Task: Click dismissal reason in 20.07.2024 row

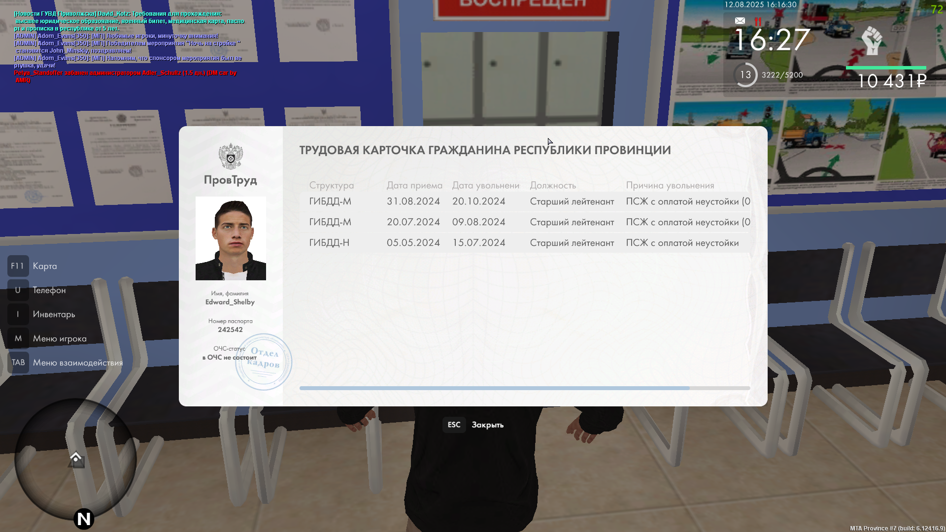Action: (x=688, y=222)
